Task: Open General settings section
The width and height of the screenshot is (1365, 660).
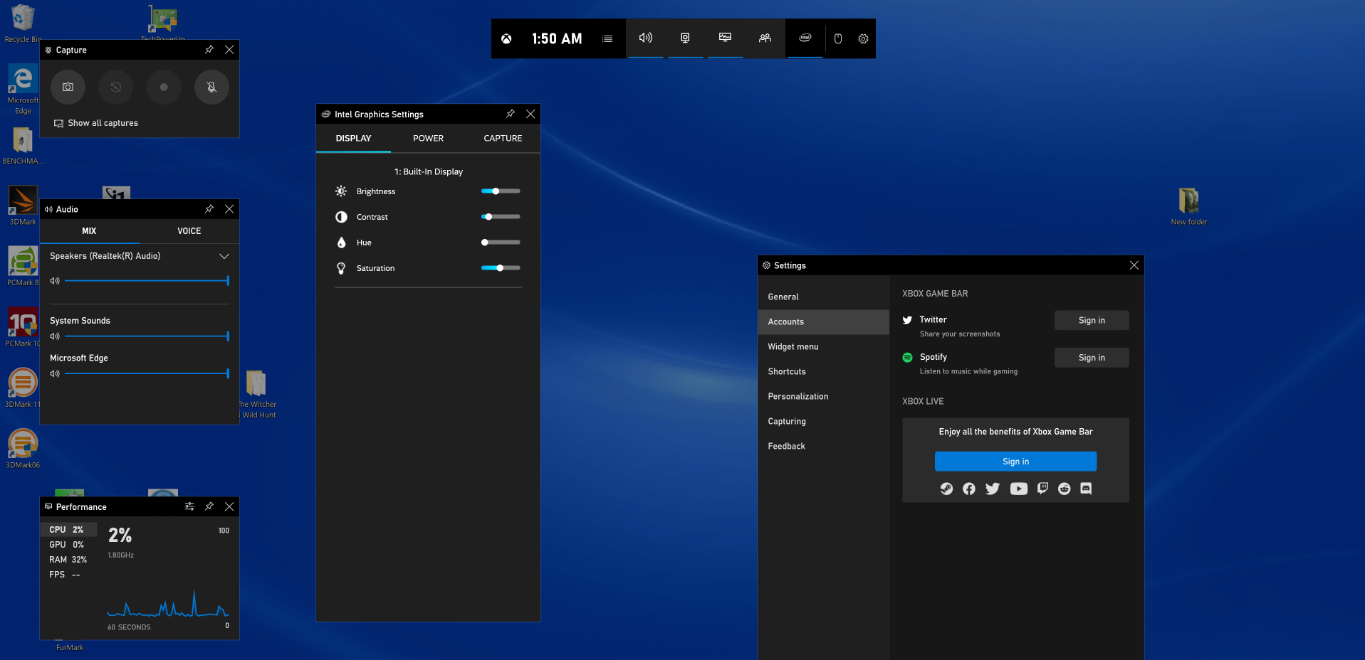Action: [824, 297]
